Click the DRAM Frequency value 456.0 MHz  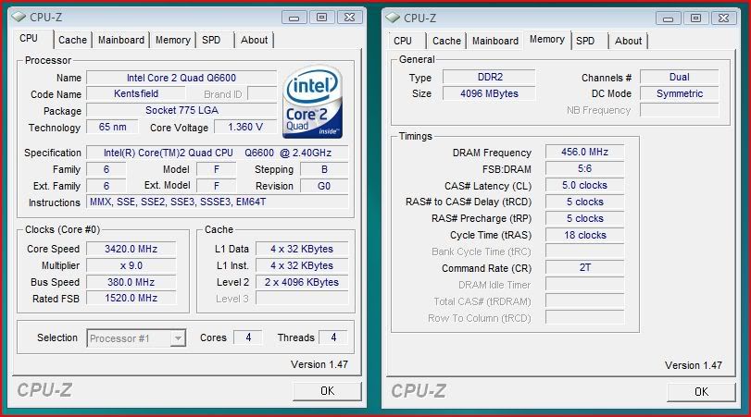585,152
